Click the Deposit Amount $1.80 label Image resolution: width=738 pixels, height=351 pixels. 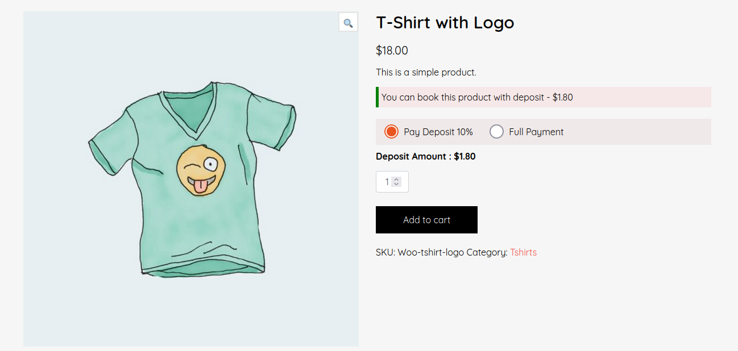click(425, 156)
